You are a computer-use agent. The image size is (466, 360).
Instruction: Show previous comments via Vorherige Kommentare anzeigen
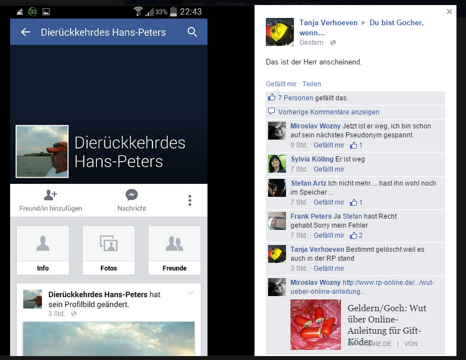[x=329, y=112]
